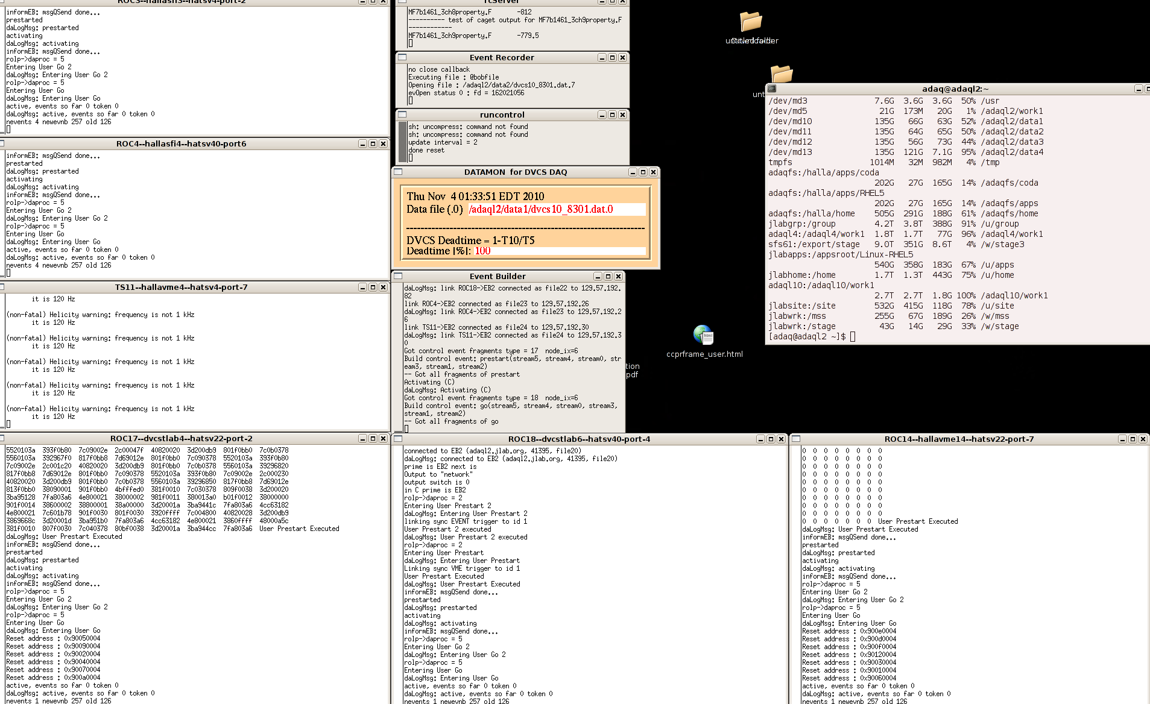Minimize the adaq@adaql2 terminal window

point(1139,89)
